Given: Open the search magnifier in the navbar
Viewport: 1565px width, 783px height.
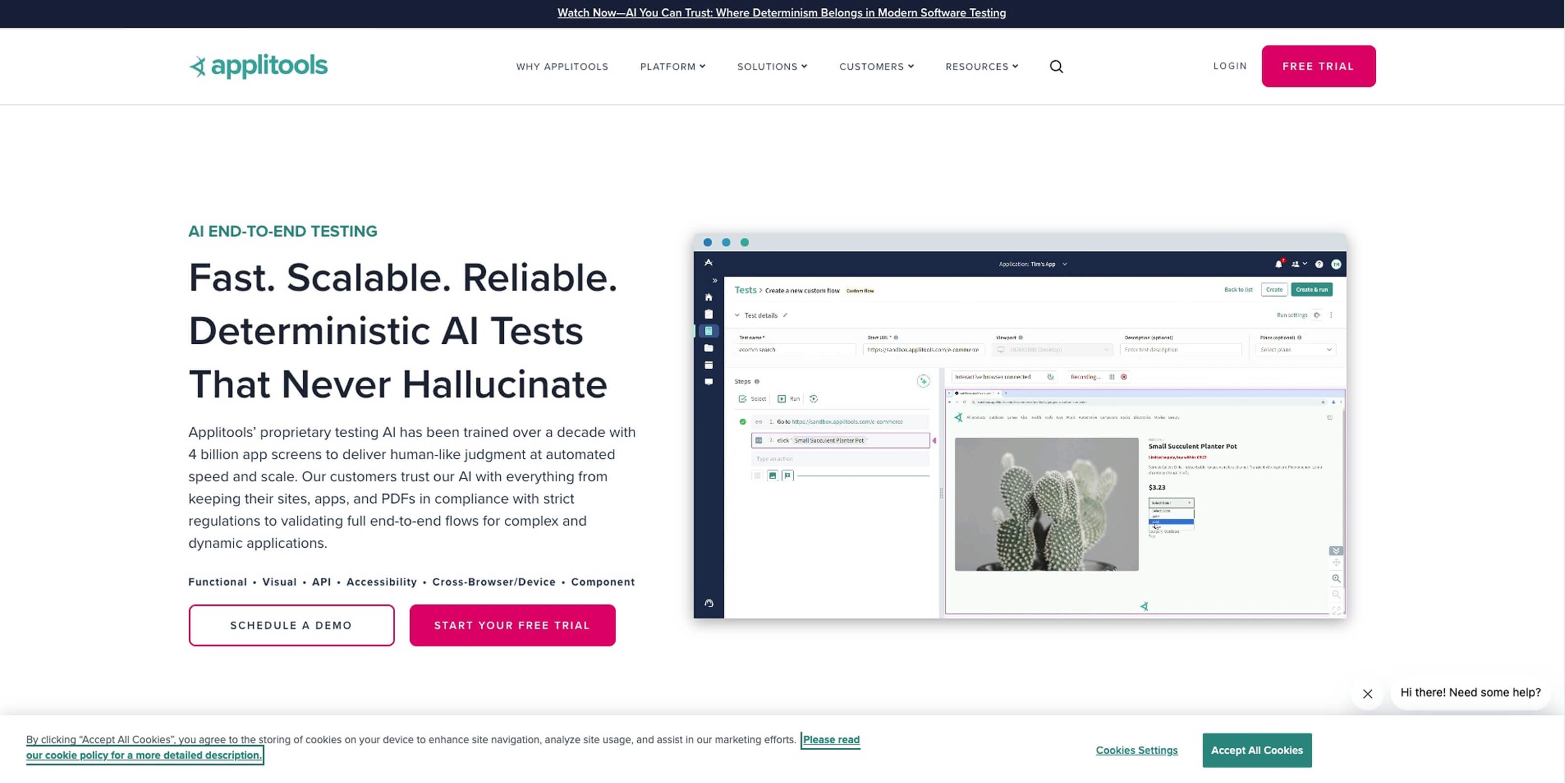Looking at the screenshot, I should tap(1056, 66).
